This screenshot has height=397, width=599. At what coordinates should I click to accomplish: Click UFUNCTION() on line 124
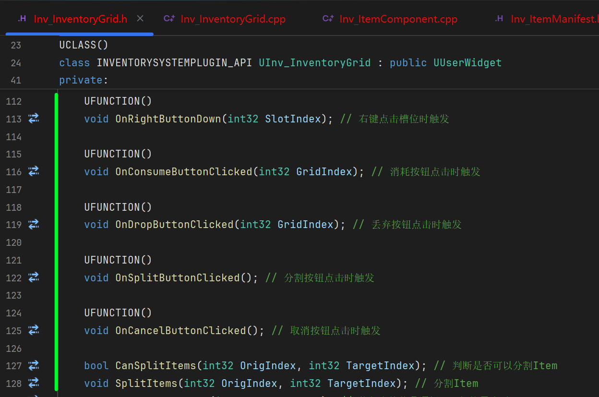click(118, 313)
